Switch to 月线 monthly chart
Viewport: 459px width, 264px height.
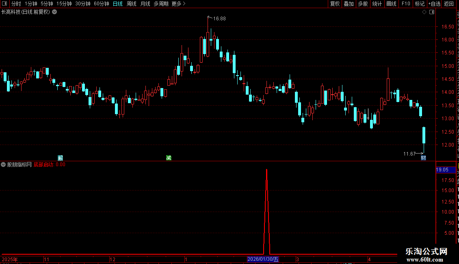tap(145, 4)
